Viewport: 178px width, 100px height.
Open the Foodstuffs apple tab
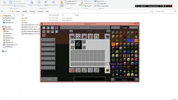coord(72,70)
